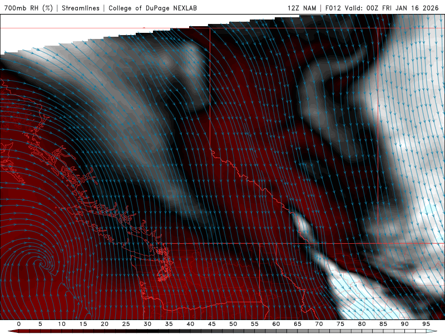445x334 pixels.
Task: Click the "40" colorbar scale label
Action: coord(190,324)
